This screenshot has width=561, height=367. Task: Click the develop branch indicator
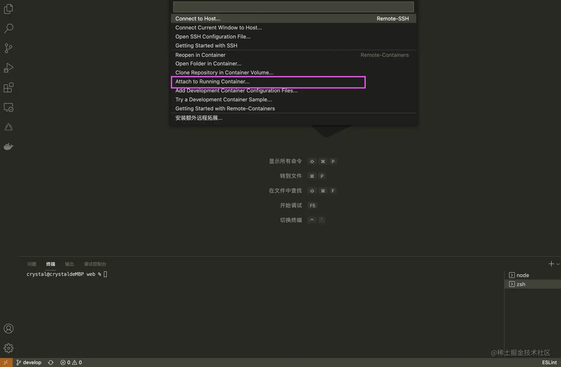29,362
